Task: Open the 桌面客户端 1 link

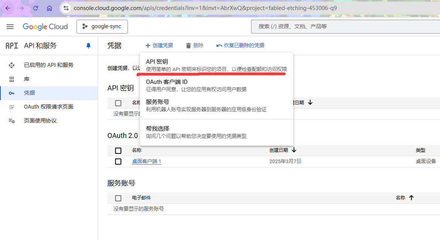Action: pos(146,162)
